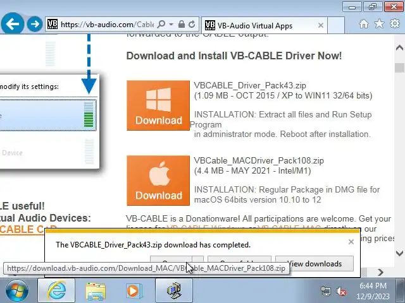Screen dimensions: 405x303
Task: Click the network tray icon
Action: click(325, 292)
